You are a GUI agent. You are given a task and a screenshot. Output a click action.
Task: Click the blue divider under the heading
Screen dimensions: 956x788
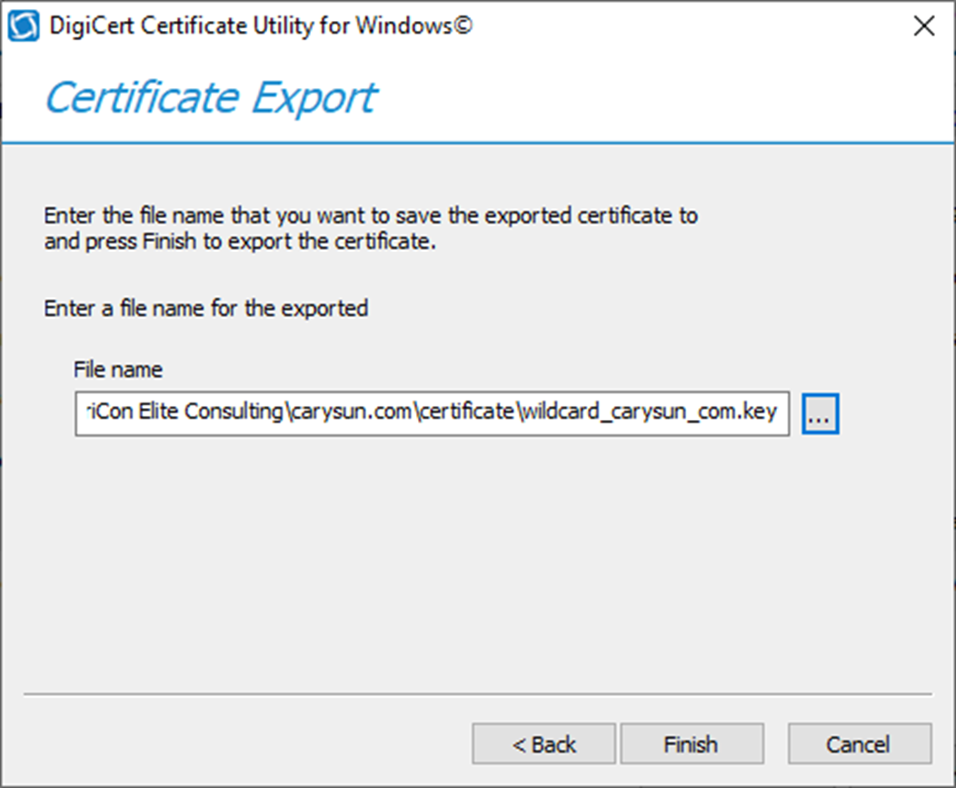click(478, 144)
